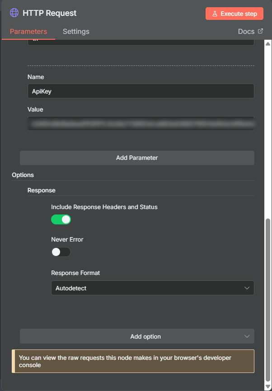The image size is (272, 391).
Task: Click the blurred Value input field
Action: point(141,123)
